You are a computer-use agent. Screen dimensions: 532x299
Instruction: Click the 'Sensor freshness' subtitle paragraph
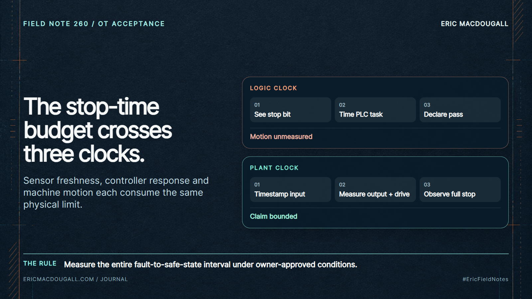(x=116, y=192)
